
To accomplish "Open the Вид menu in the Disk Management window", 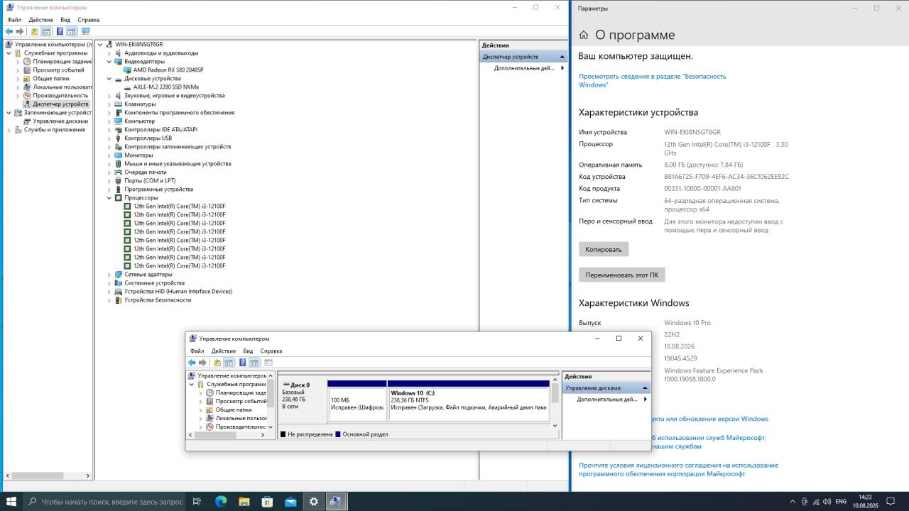I will [248, 351].
